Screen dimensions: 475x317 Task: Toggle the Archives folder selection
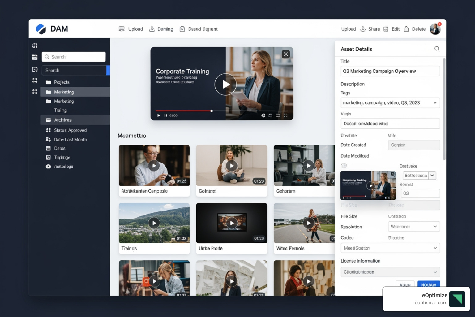coord(63,120)
